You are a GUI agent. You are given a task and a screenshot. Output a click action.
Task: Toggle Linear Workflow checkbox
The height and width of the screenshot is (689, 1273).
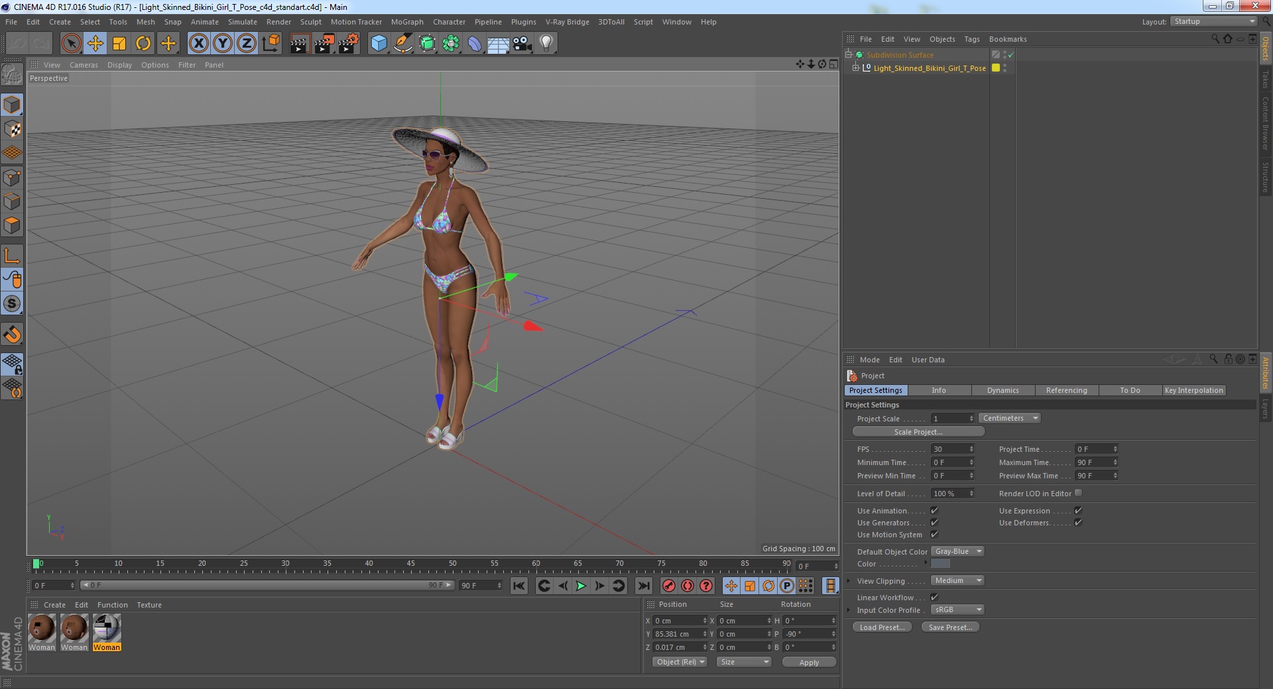[x=934, y=597]
